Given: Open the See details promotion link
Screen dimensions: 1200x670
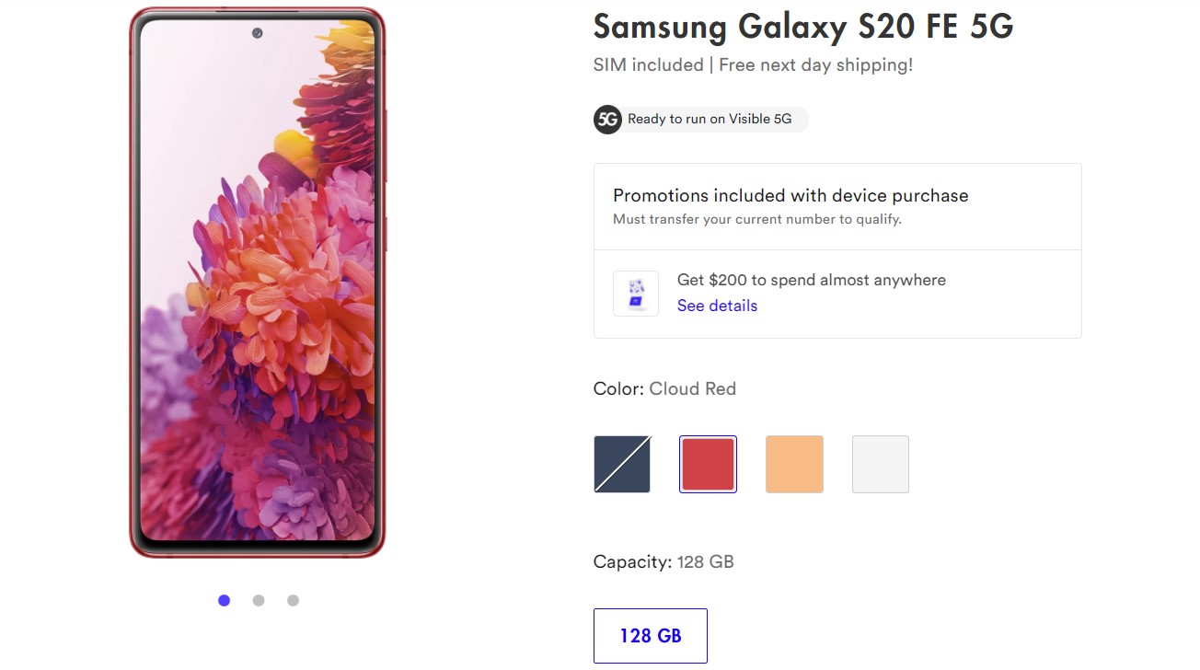Looking at the screenshot, I should [717, 306].
